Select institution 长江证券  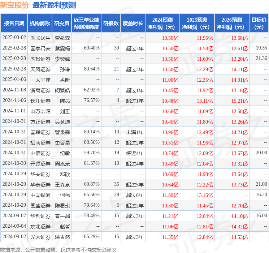40,100
